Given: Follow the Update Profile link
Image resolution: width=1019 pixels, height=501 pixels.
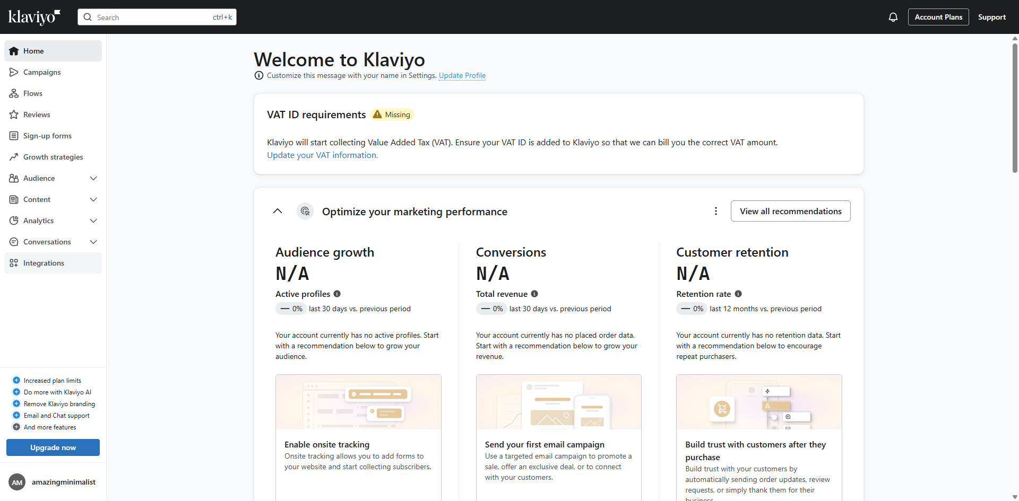Looking at the screenshot, I should tap(462, 75).
